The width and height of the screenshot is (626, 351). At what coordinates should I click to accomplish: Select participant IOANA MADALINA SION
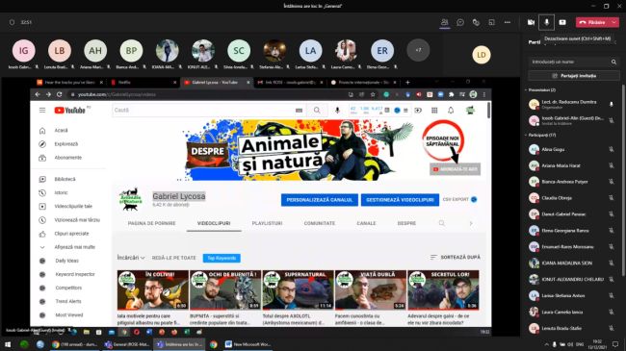573,263
